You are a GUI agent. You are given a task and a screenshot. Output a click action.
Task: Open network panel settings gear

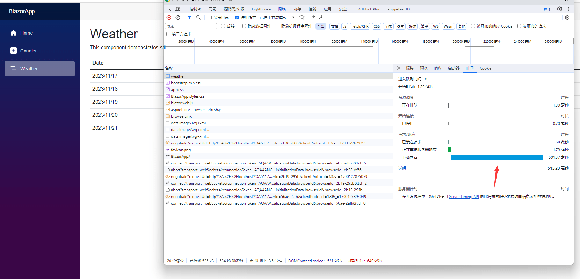click(x=567, y=17)
